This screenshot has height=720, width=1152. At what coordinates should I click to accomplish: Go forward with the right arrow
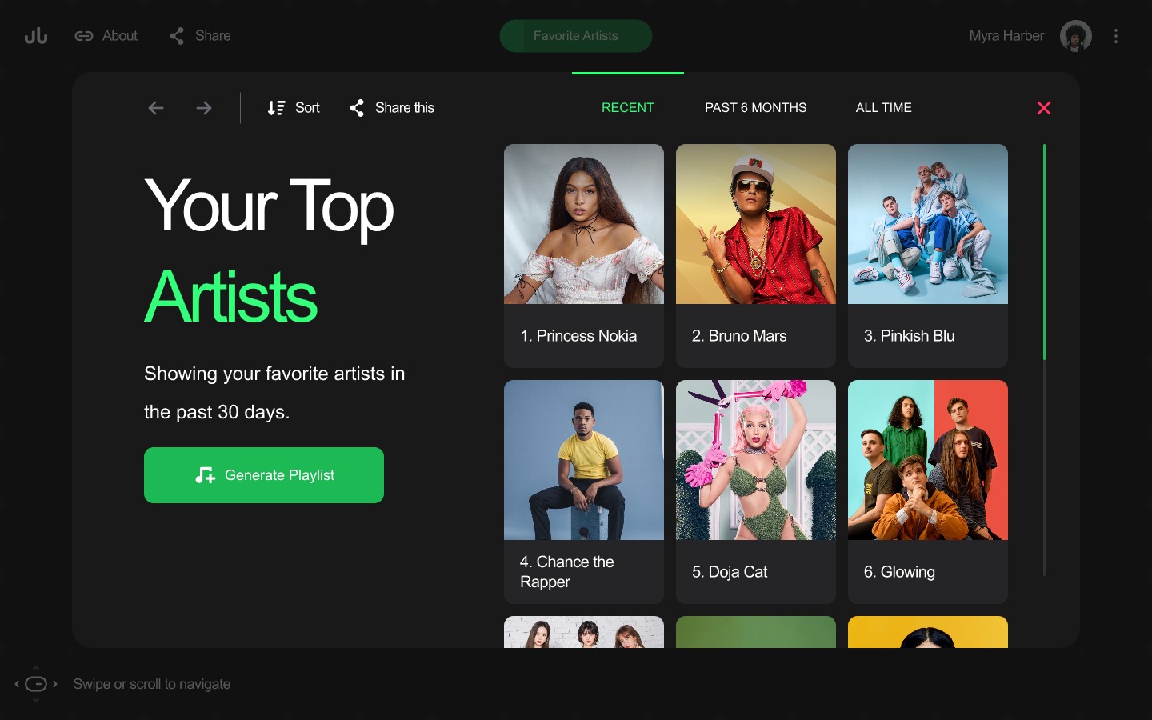[x=204, y=108]
